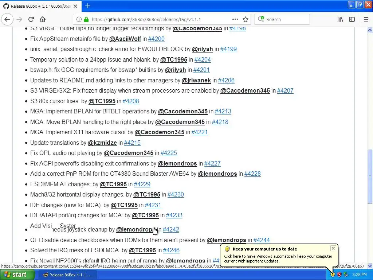This screenshot has height=280, width=373.
Task: Open pull request #4218
Action: point(220,122)
